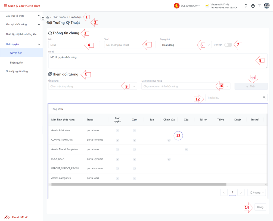
Task: Check Toàn quyền for Assets Attributes
Action: [x=117, y=130]
